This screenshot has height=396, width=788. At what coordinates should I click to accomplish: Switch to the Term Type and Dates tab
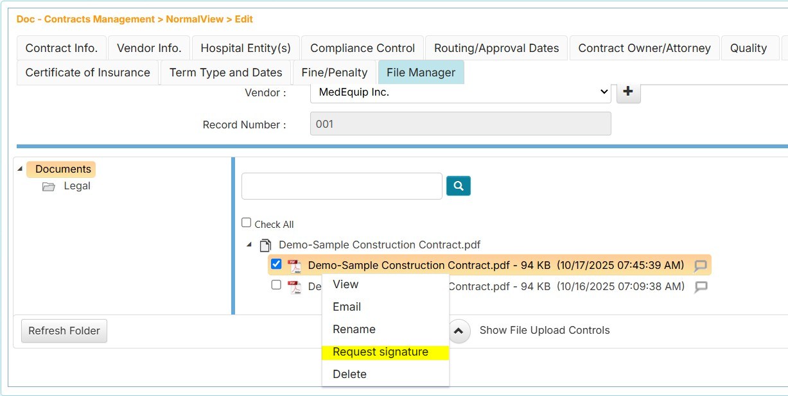(x=225, y=73)
